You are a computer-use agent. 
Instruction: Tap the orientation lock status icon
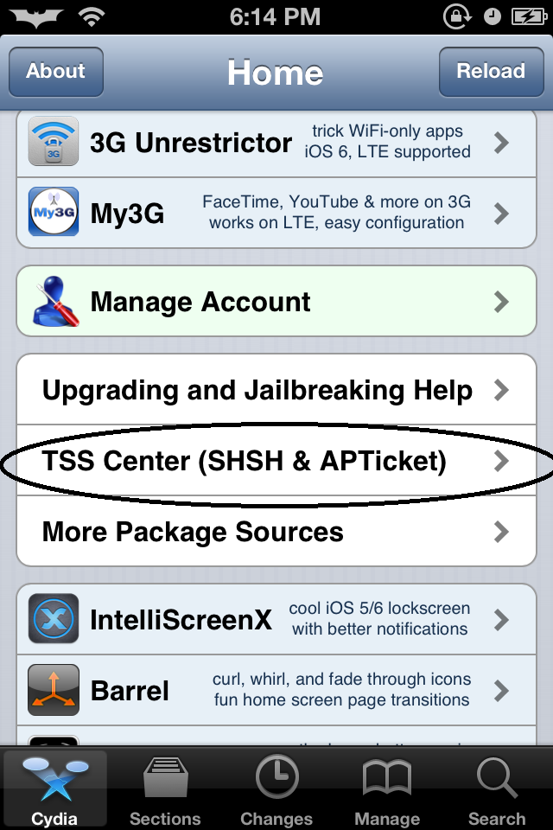click(456, 16)
